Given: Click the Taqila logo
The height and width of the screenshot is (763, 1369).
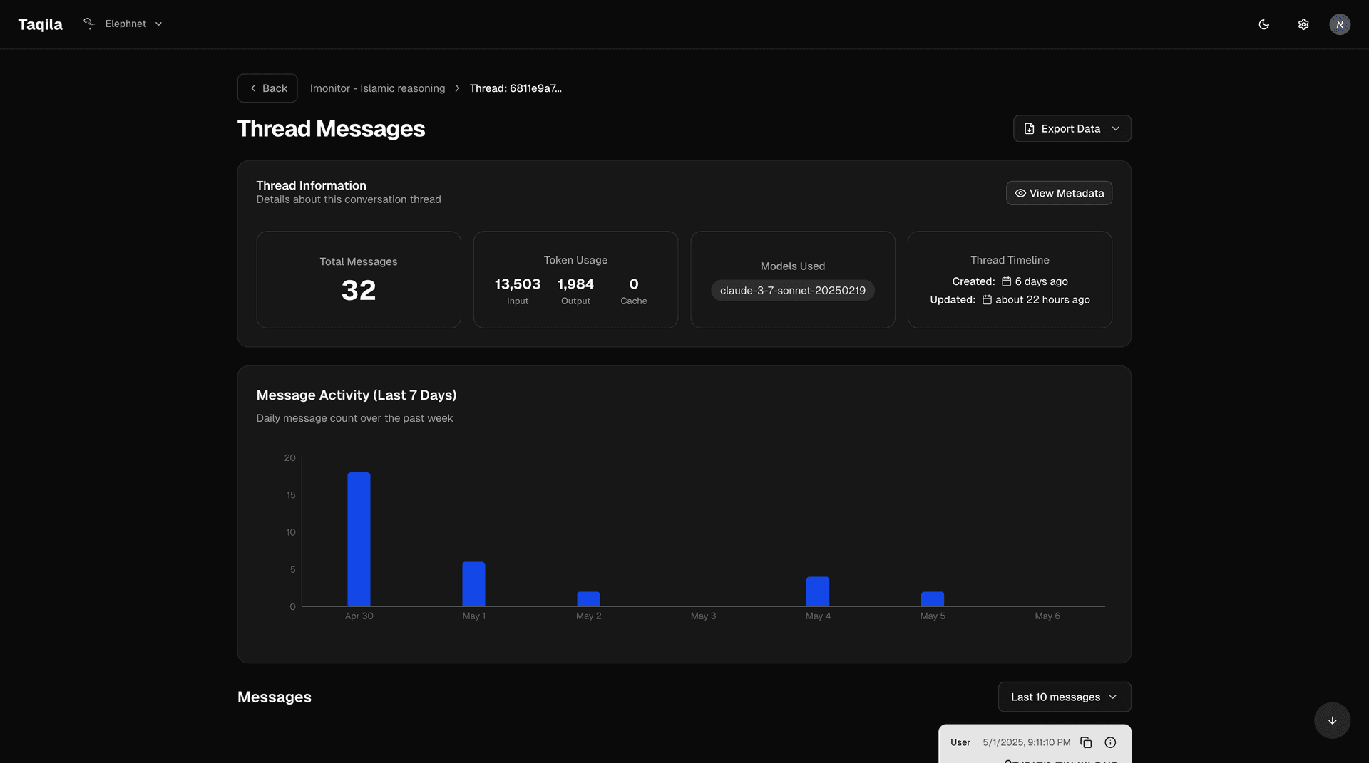Looking at the screenshot, I should point(40,24).
